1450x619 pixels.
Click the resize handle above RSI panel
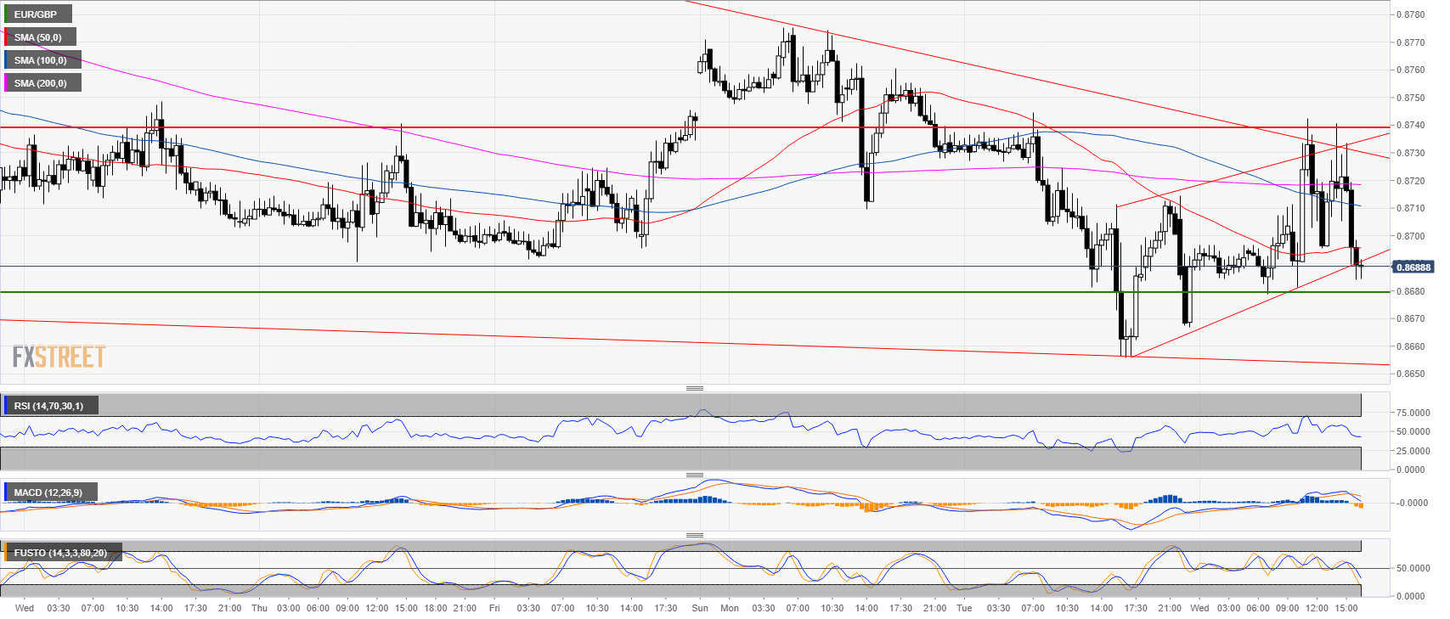694,388
